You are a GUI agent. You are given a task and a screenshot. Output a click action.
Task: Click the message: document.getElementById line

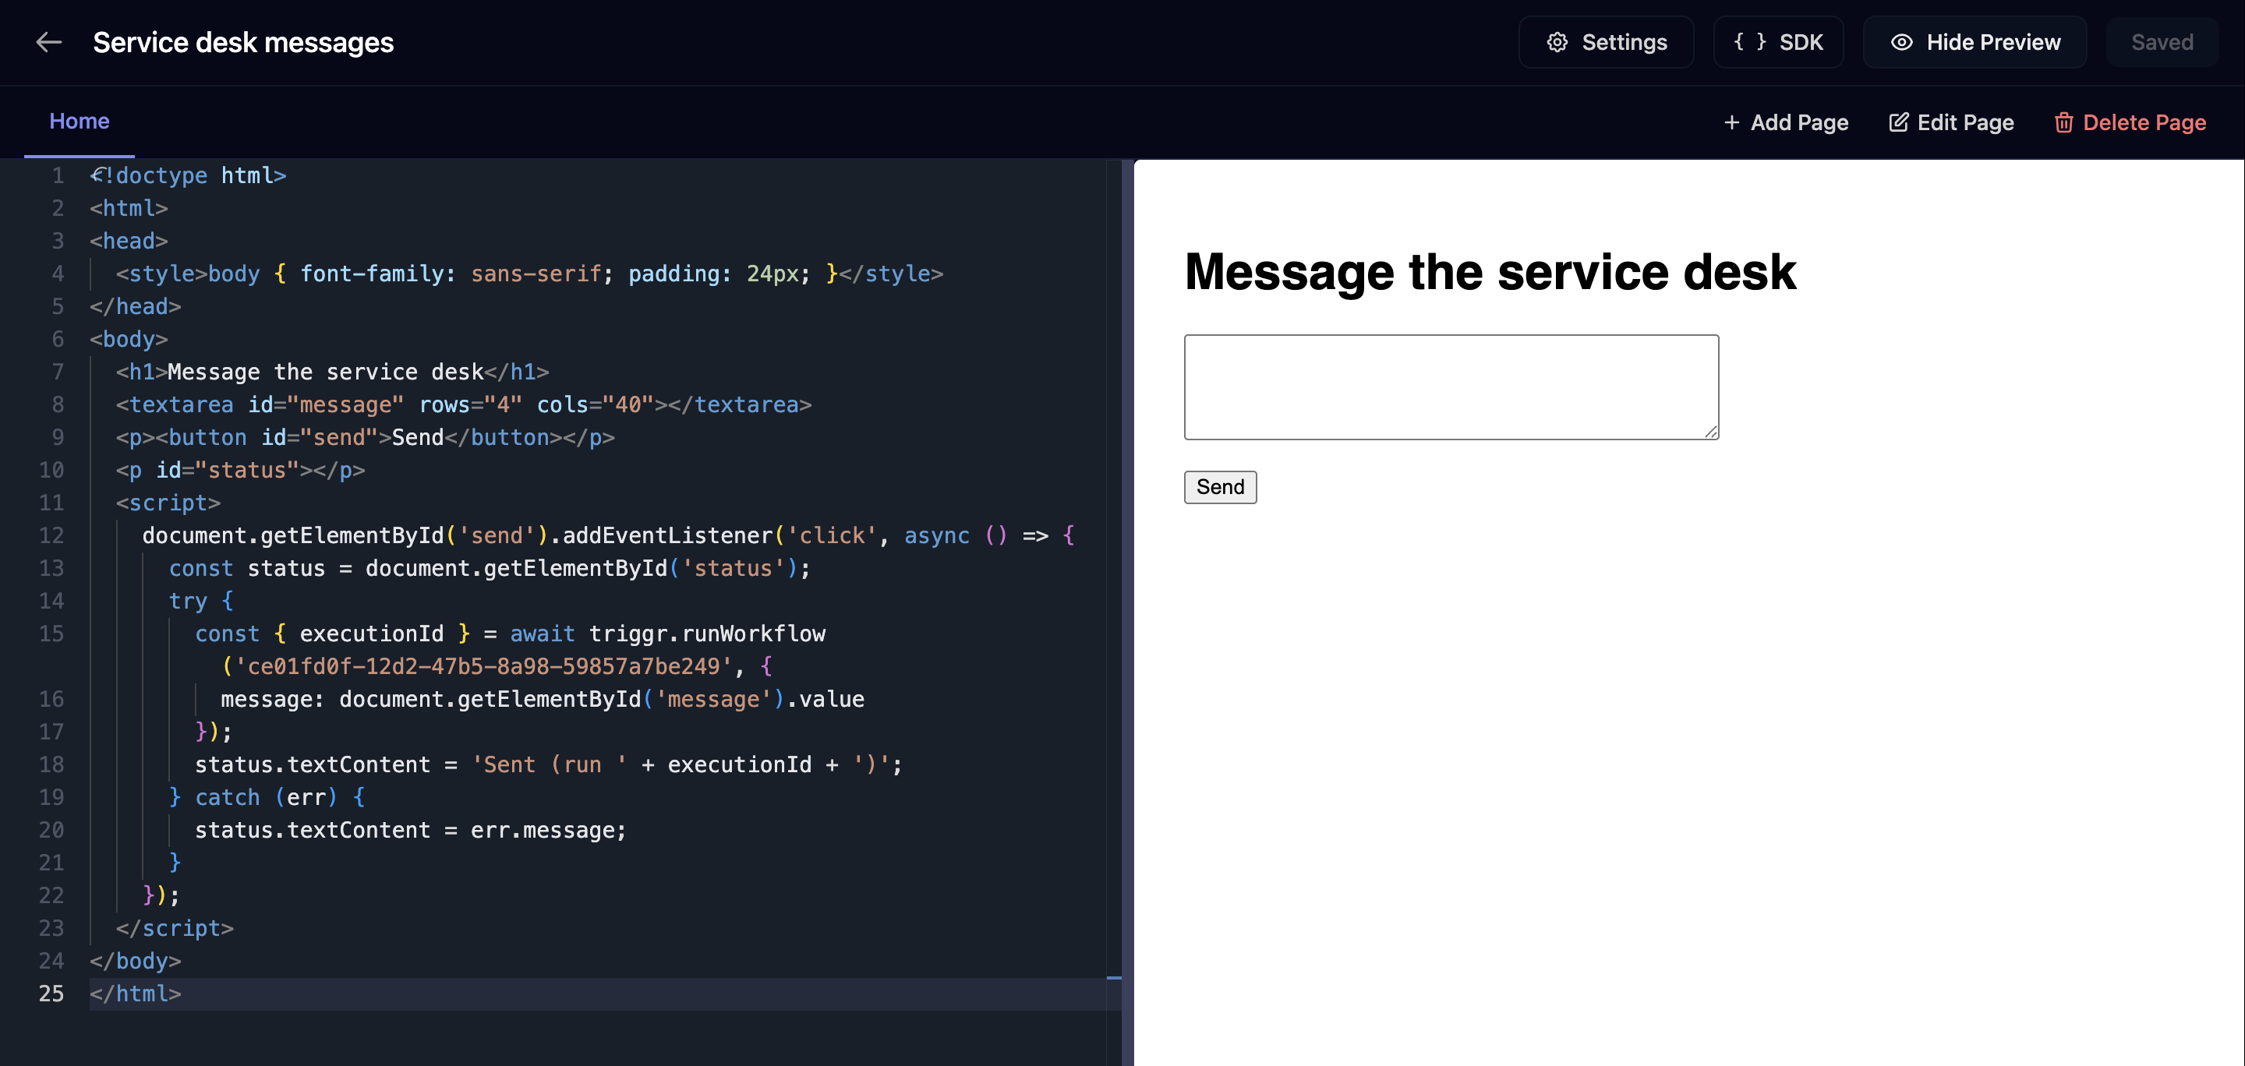542,699
